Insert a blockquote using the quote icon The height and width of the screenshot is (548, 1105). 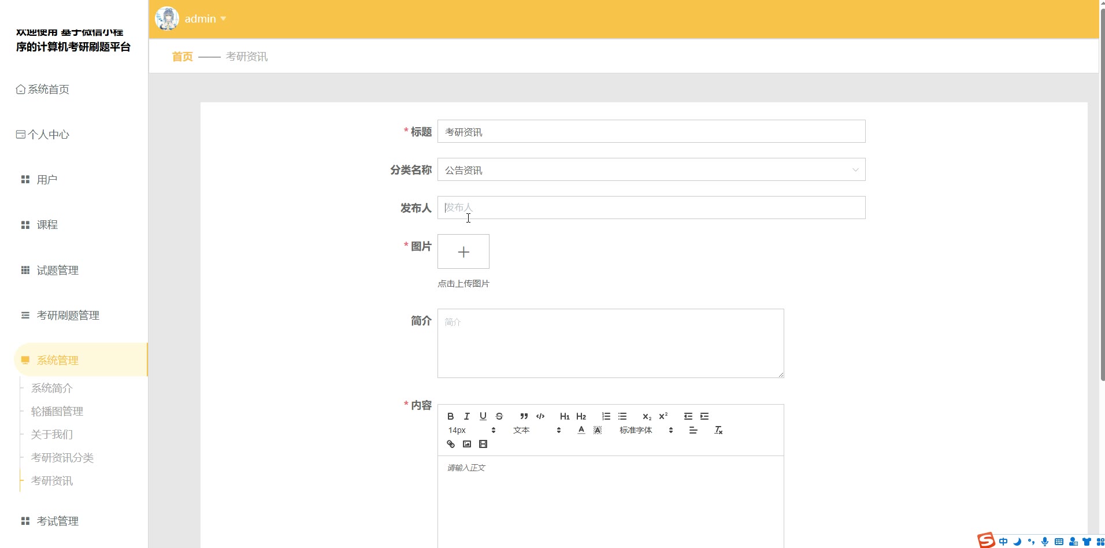[x=524, y=416]
